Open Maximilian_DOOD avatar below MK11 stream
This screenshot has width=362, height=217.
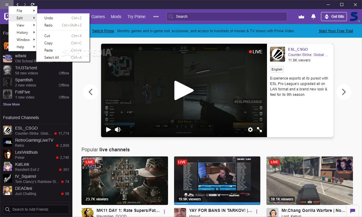[87, 212]
